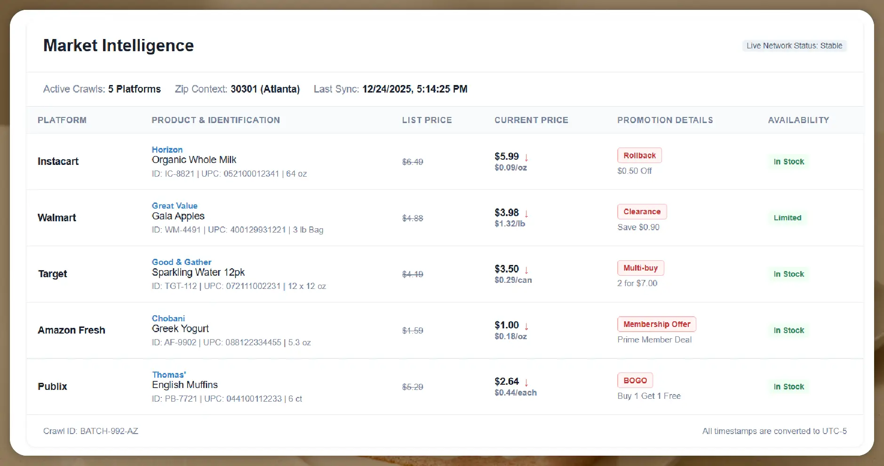The width and height of the screenshot is (884, 466).
Task: Click the red down arrow next to $3.50
Action: click(x=526, y=270)
